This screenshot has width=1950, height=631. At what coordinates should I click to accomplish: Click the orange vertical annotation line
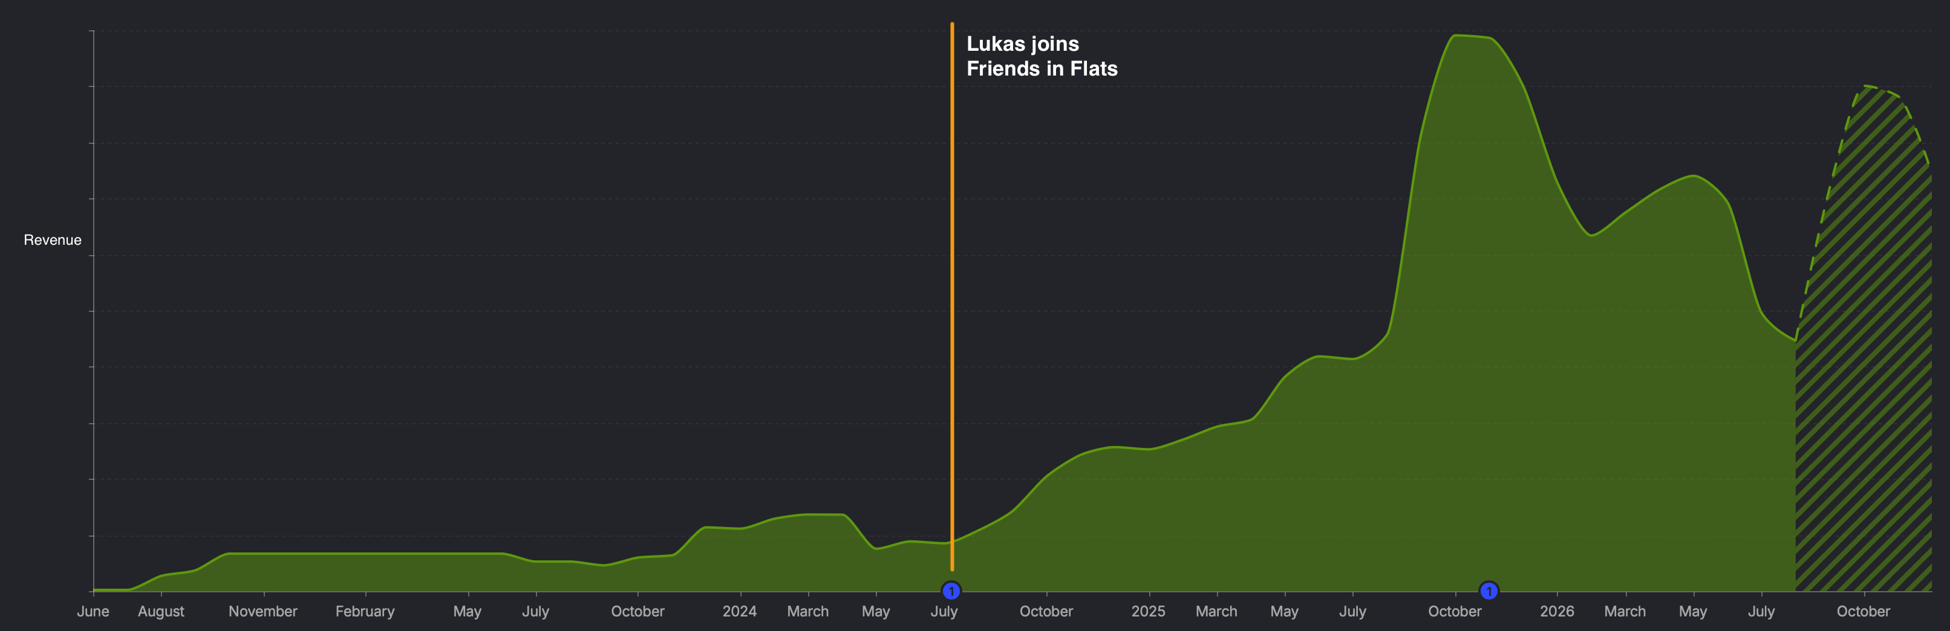tap(952, 297)
